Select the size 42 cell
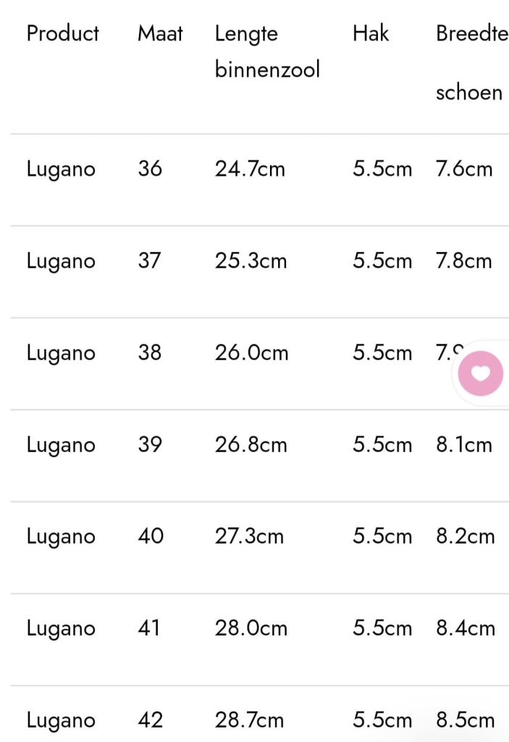The height and width of the screenshot is (742, 509). pos(150,720)
